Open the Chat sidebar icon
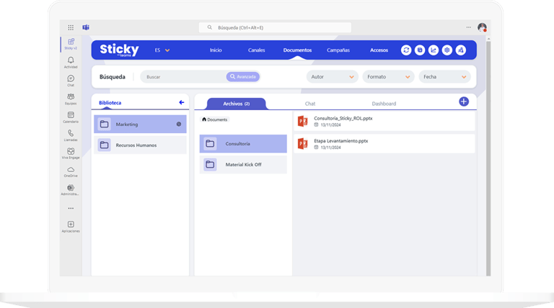The image size is (554, 308). 71,81
